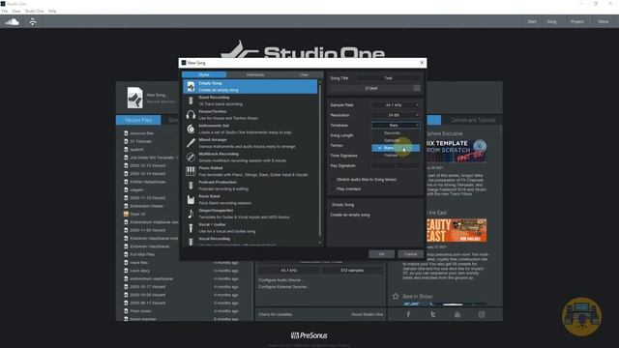Click the Podcast Production microphone icon

click(191, 186)
